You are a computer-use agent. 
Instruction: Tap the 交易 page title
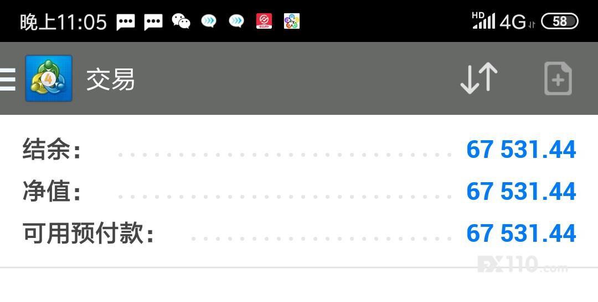click(x=110, y=80)
